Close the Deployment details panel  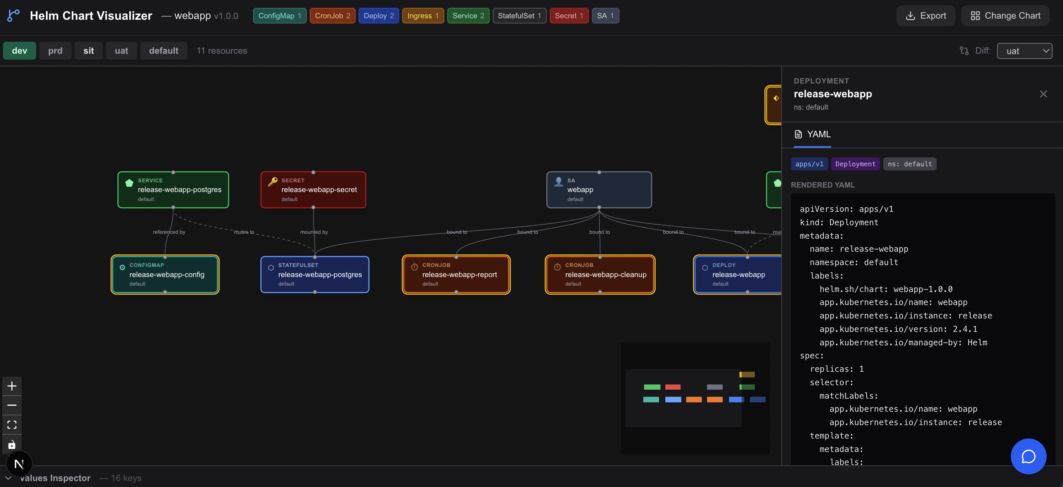coord(1043,94)
